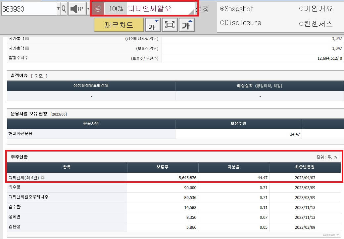Click the 2023/11/13 date in 김수환 row
This screenshot has height=239, width=344.
coord(305,208)
